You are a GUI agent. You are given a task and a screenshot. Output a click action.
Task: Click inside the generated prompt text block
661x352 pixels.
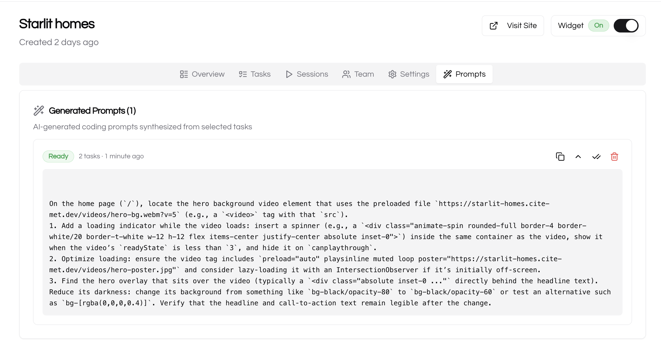point(332,242)
